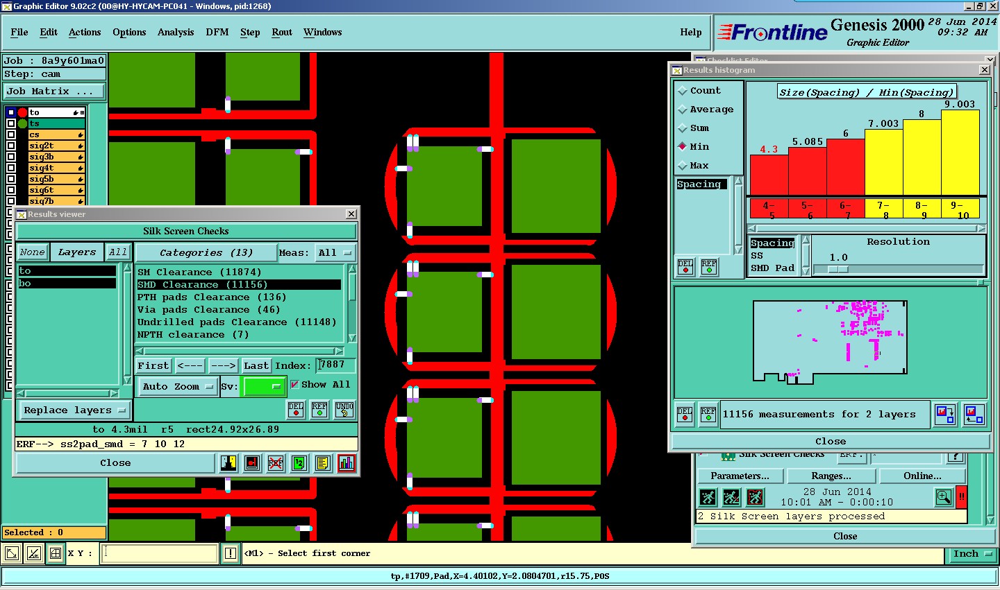The image size is (1000, 590).
Task: Click the red-mark screen icon in Results viewer
Action: 253,463
